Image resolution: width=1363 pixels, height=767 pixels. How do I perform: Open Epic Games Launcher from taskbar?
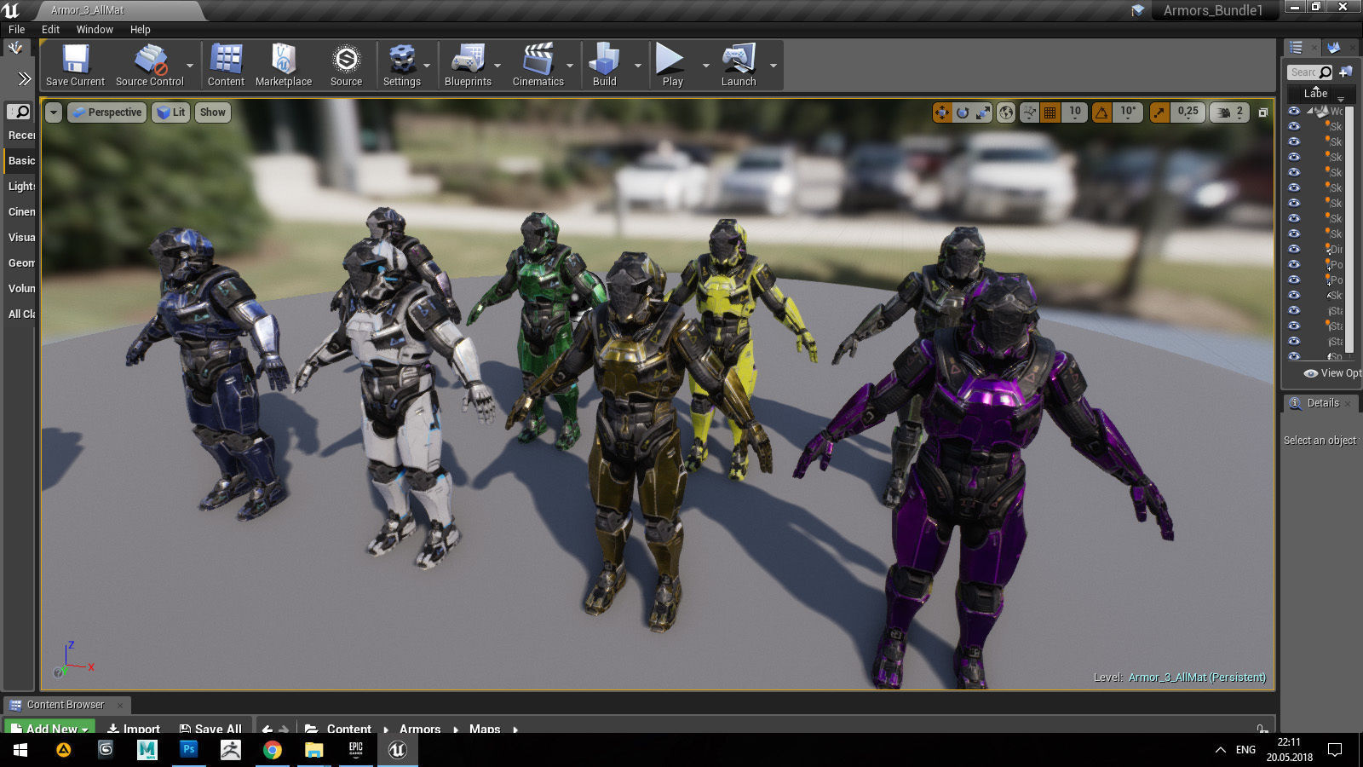356,750
